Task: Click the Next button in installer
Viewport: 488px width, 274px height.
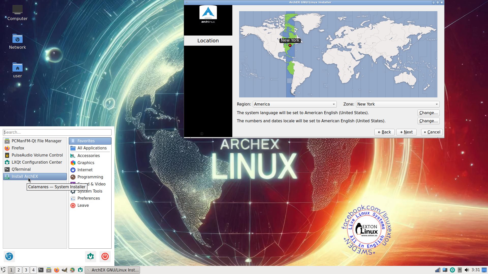Action: [x=406, y=132]
